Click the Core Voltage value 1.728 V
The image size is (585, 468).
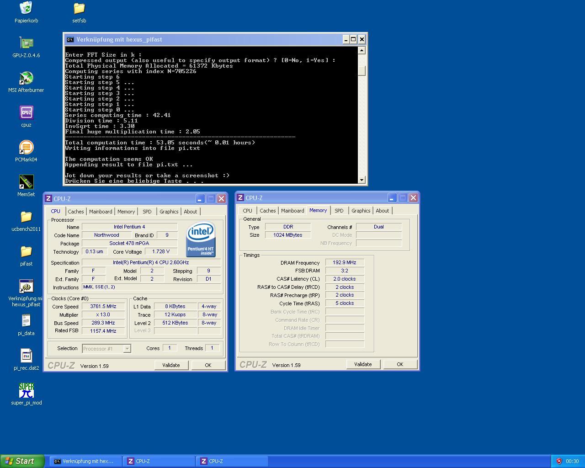click(x=161, y=252)
